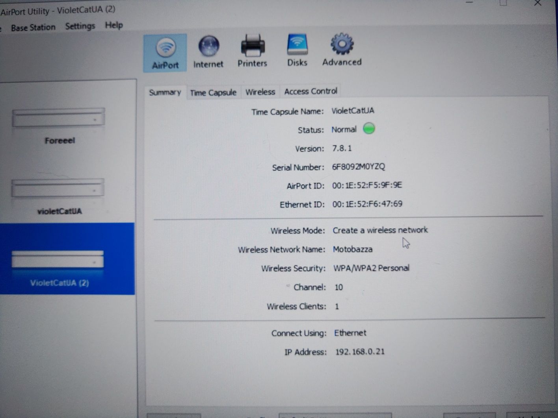This screenshot has height=418, width=558.
Task: Open the Help menu
Action: point(114,25)
